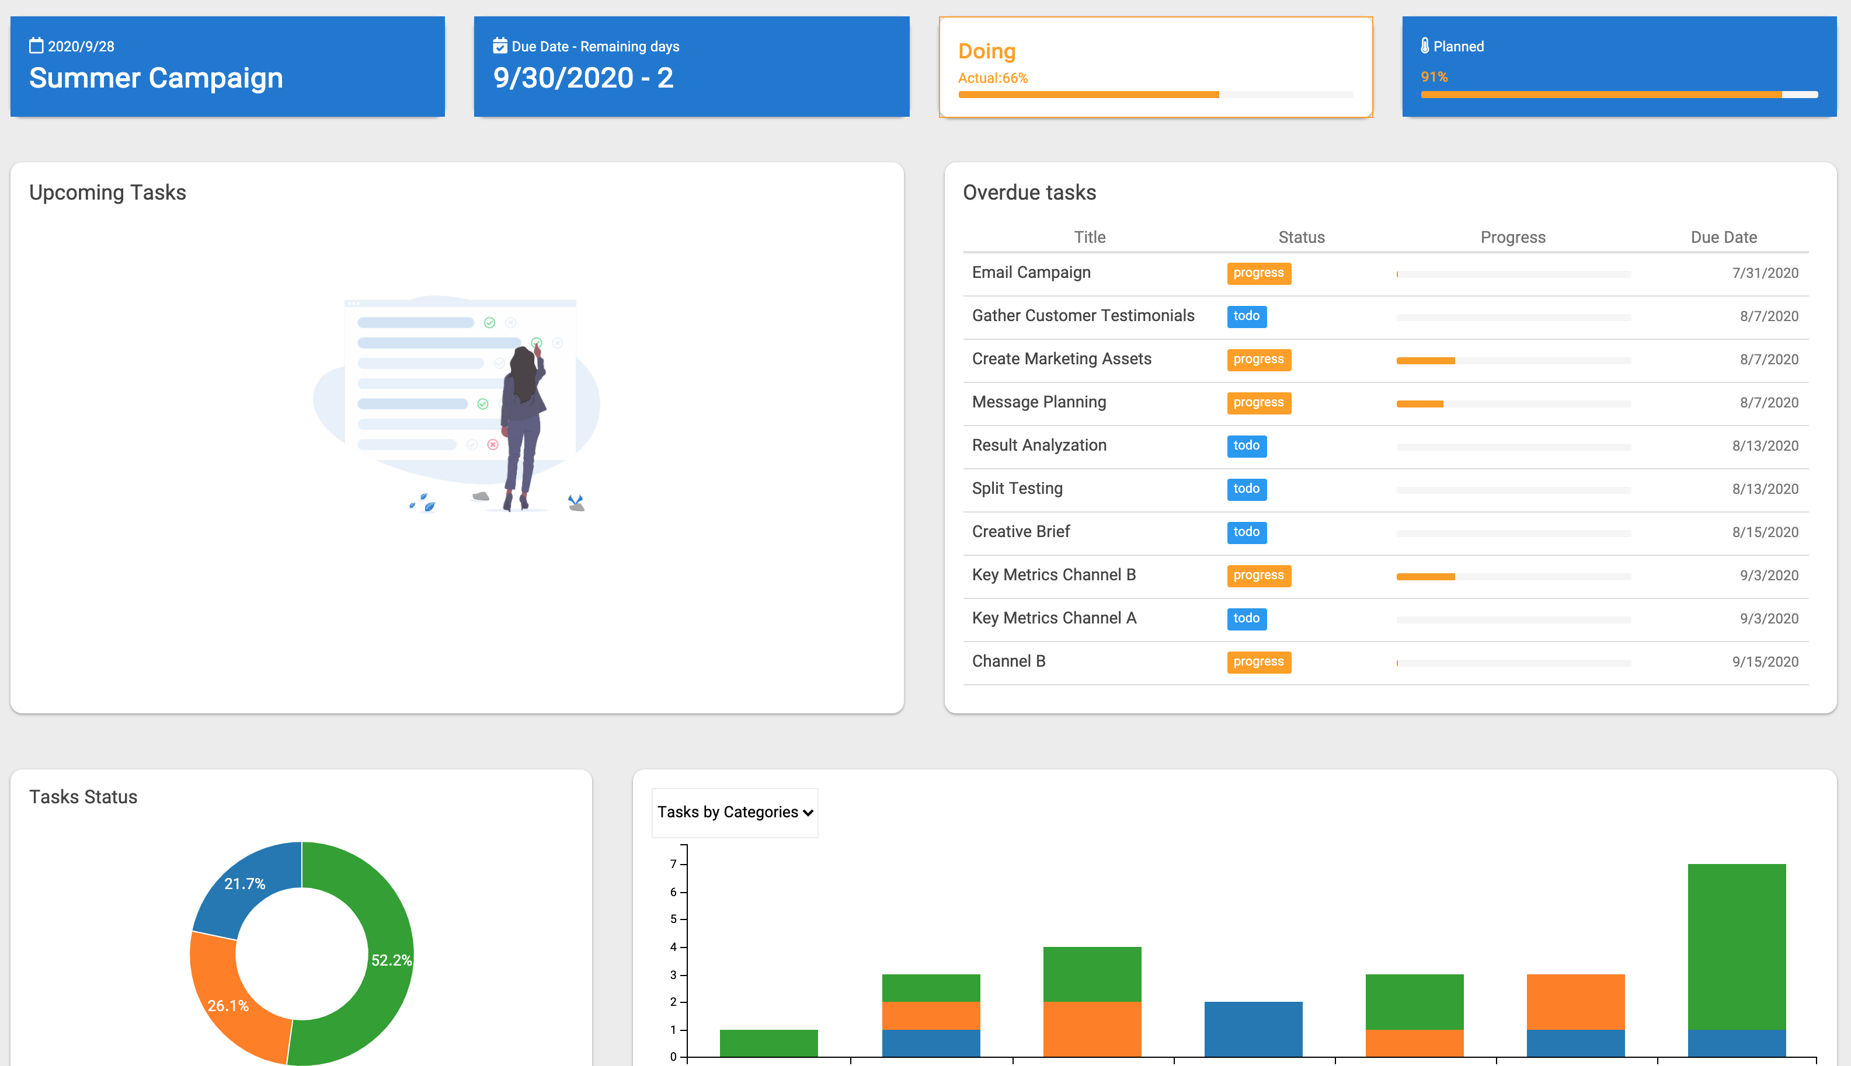
Task: Click the Gather Customer Testimonials todo badge
Action: pos(1245,316)
